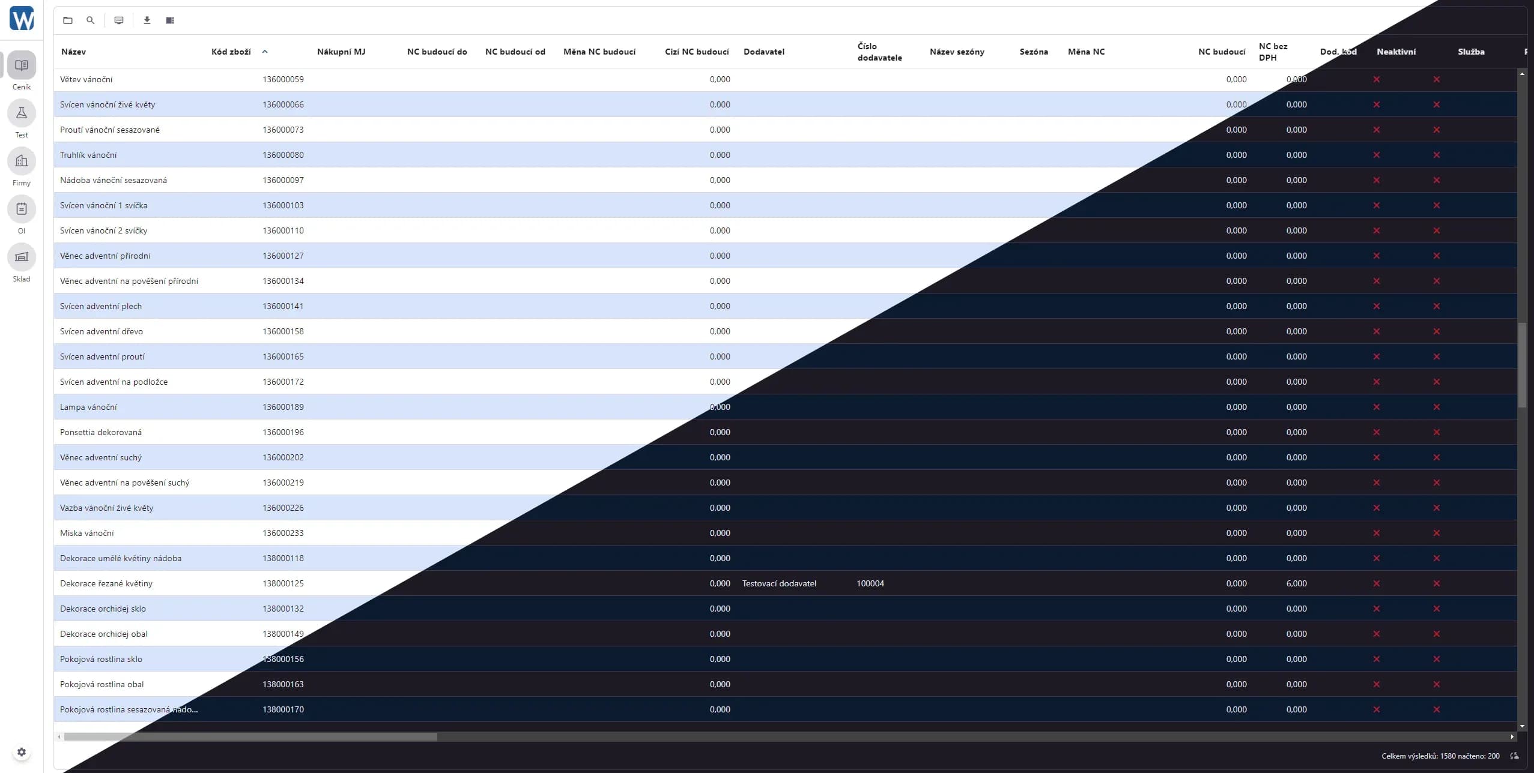
Task: Click code 138000170 cell
Action: point(283,709)
